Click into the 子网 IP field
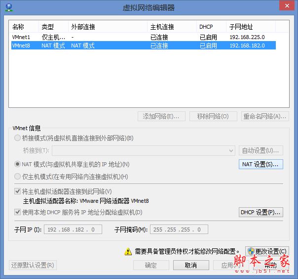The height and width of the screenshot is (279, 298). pos(73,230)
